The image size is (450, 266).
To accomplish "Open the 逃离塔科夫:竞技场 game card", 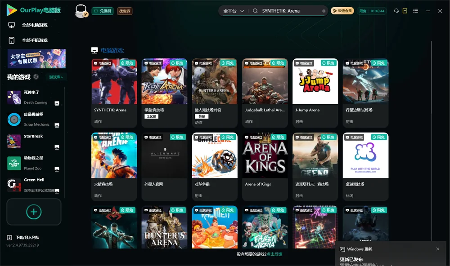I will 315,167.
